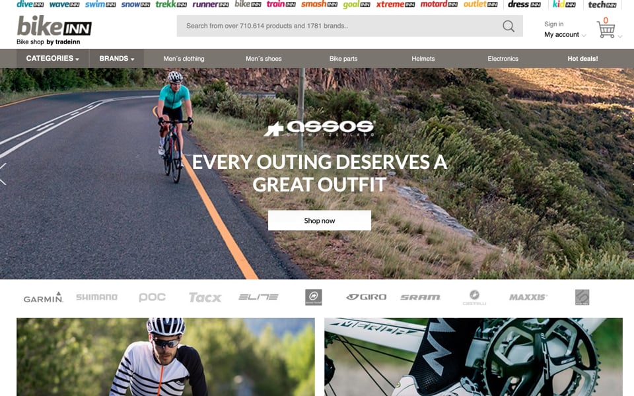634x396 pixels.
Task: Show previous banner slide arrow
Action: tap(3, 174)
